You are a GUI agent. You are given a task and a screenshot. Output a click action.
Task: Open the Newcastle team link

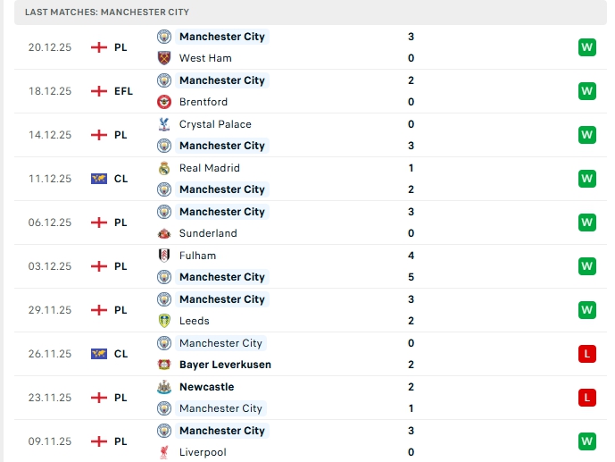[206, 387]
